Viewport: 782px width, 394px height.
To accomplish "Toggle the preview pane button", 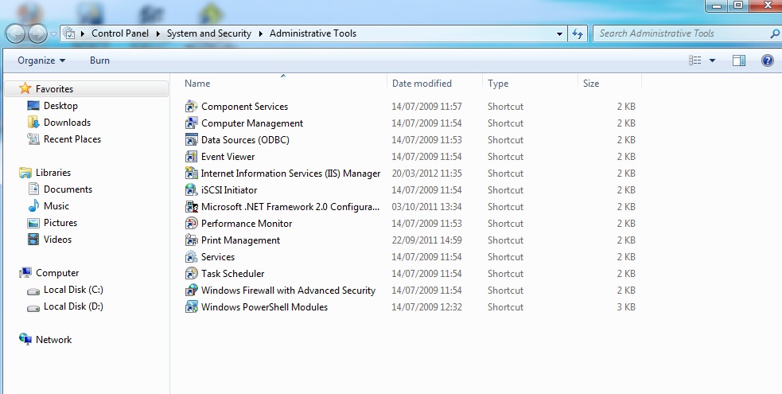I will [x=738, y=60].
